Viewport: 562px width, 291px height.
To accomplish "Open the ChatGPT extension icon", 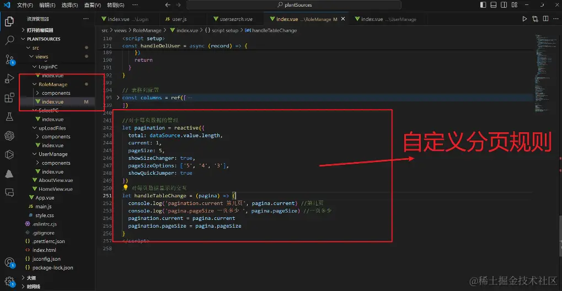I will (x=9, y=136).
